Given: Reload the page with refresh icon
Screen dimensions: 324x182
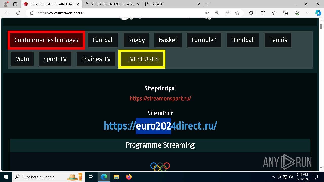Looking at the screenshot, I should (x=18, y=13).
